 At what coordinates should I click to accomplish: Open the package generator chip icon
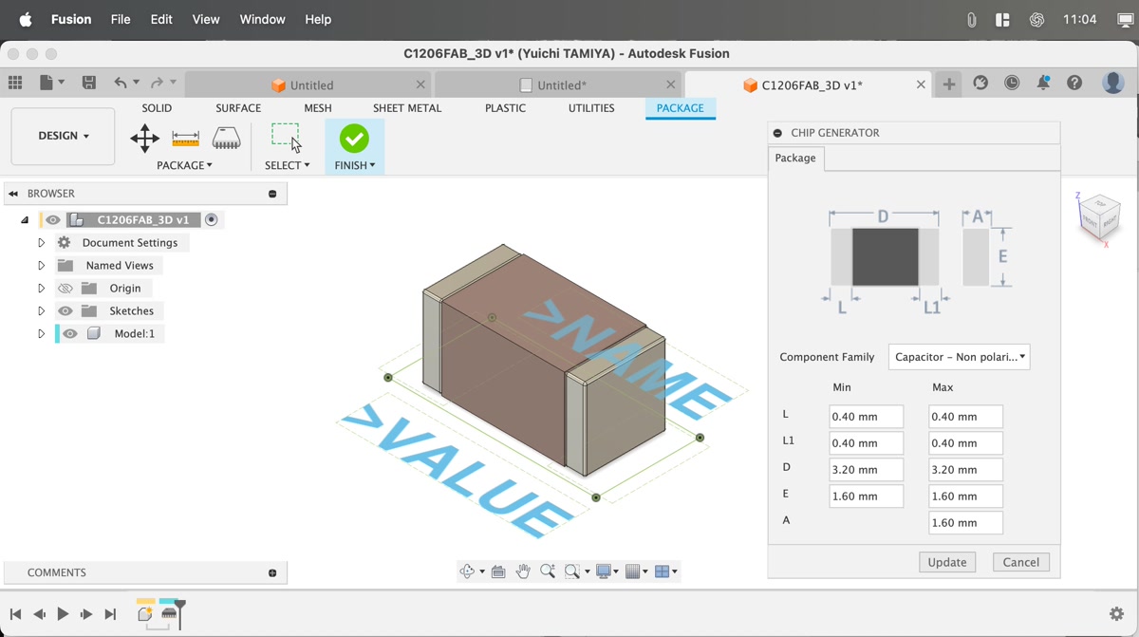(x=226, y=139)
